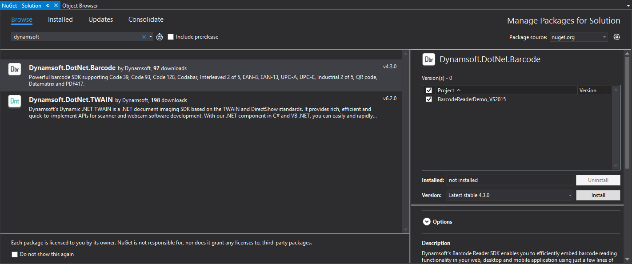Click the refresh search results icon
Screen dimensions: 632x264
tap(160, 37)
